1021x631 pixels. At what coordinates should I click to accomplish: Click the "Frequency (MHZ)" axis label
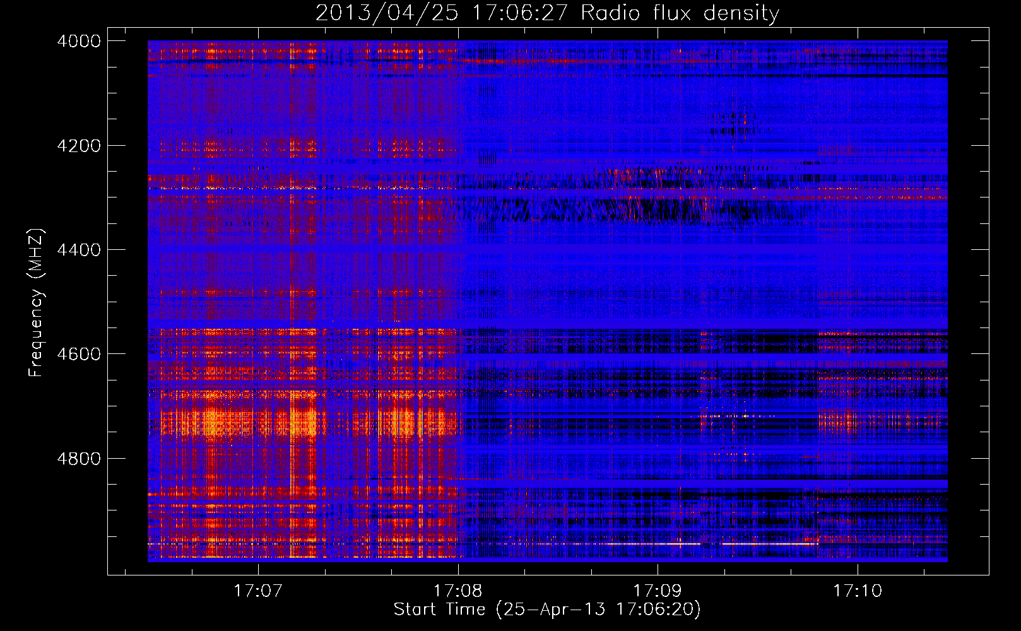[37, 303]
